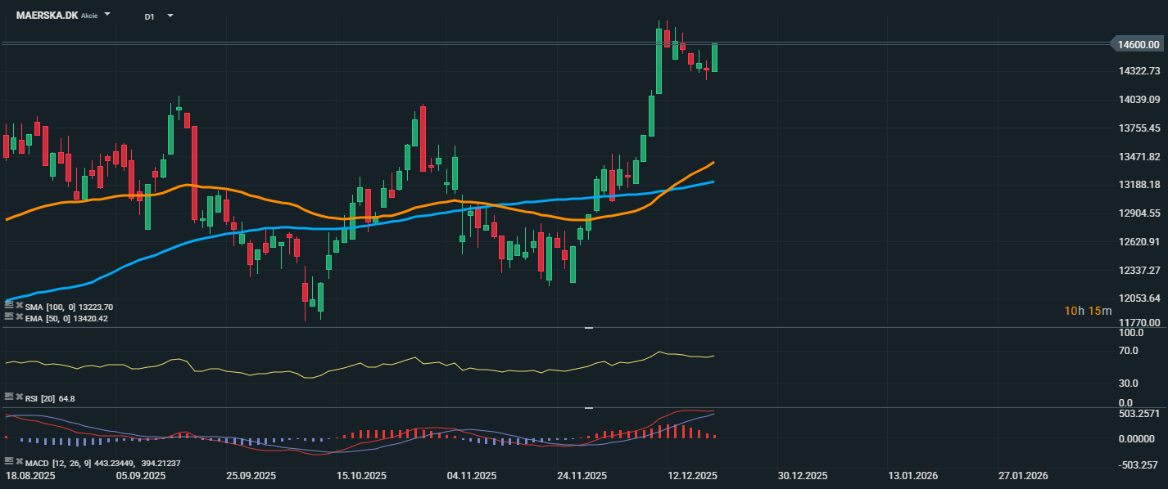Click the 10h 15m candle countdown timer
1168x489 pixels.
click(1088, 311)
